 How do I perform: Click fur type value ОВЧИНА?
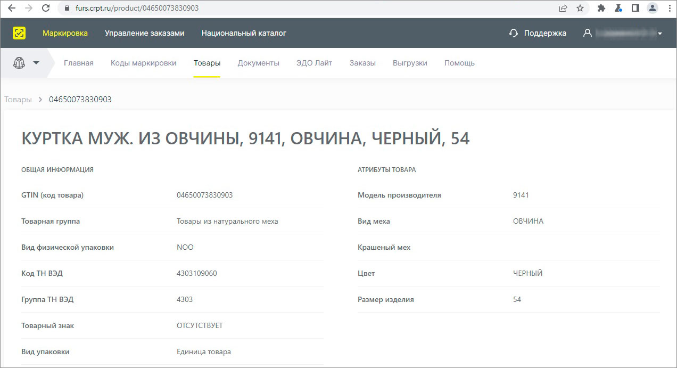(x=529, y=221)
